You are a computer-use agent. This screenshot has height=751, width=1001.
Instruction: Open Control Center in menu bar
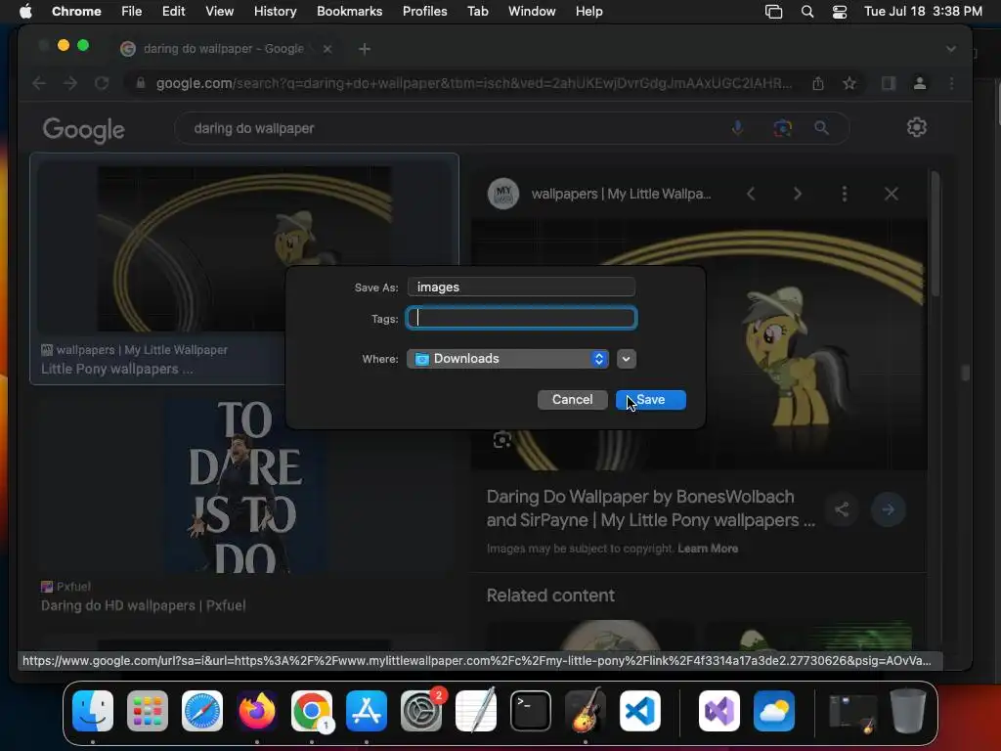tap(840, 12)
